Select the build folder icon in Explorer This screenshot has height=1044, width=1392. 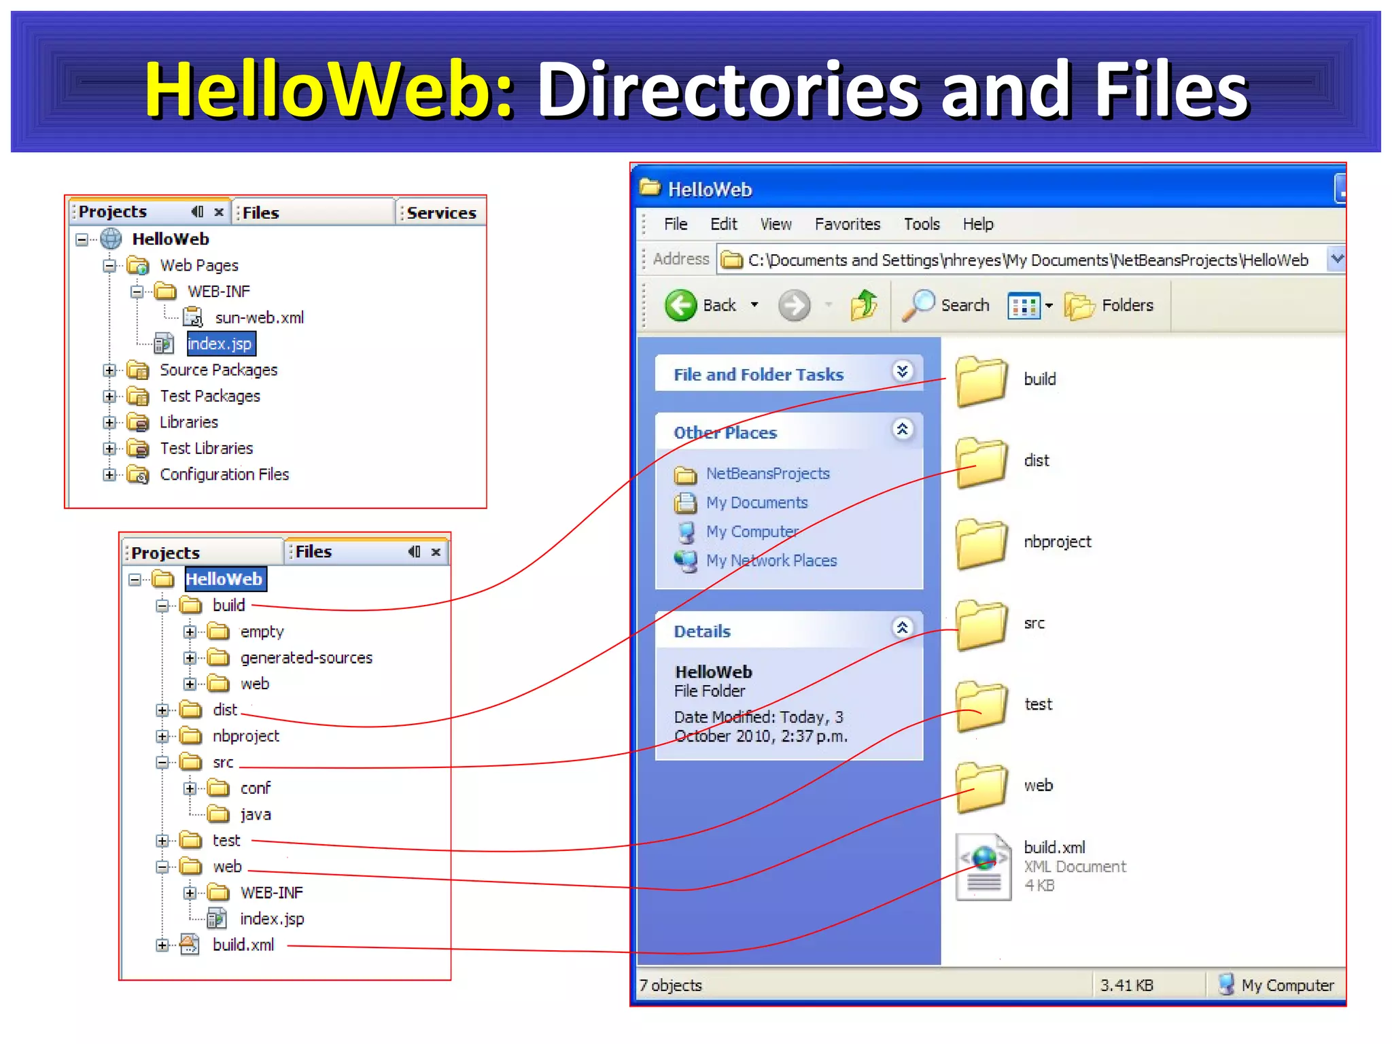[981, 381]
